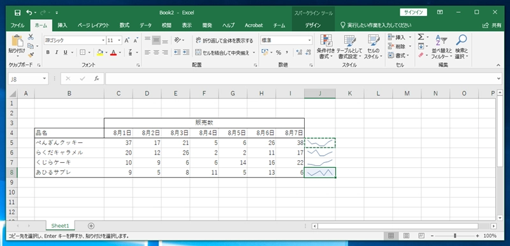Screen dimensions: 510x246
Task: Click the percent style icon
Action: [279, 52]
